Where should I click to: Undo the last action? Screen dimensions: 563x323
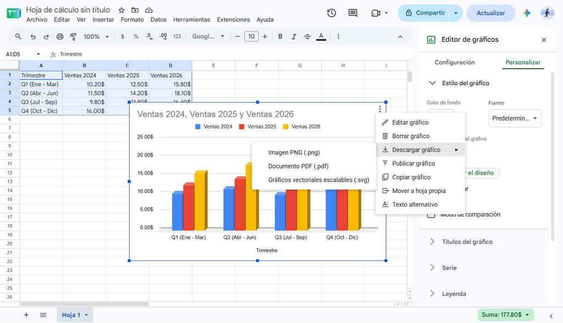32,37
